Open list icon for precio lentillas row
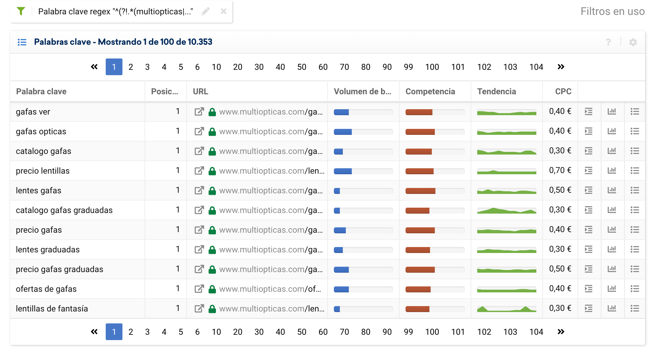This screenshot has width=657, height=358. coord(635,171)
